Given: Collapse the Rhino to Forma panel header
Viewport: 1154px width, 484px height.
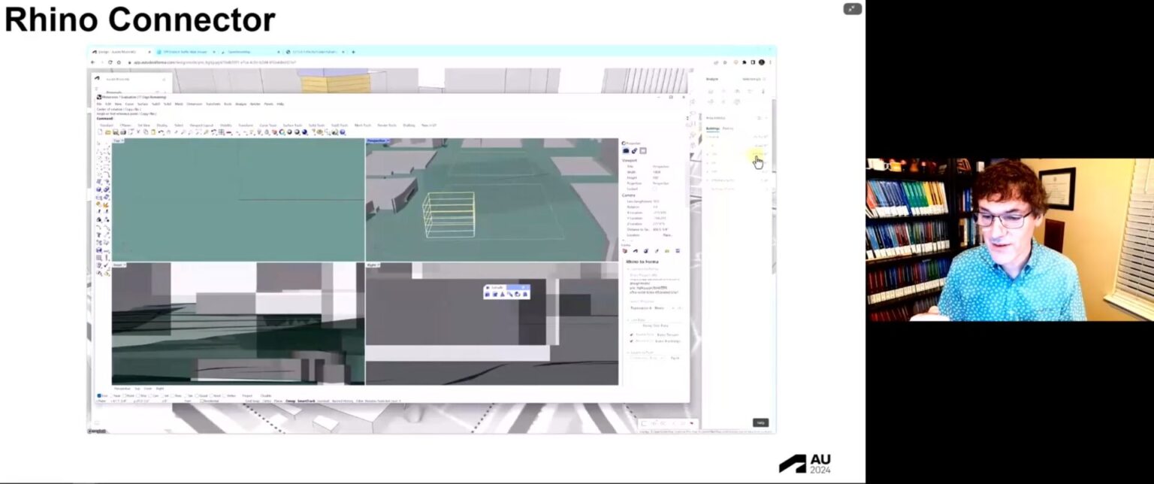Looking at the screenshot, I should pyautogui.click(x=643, y=261).
